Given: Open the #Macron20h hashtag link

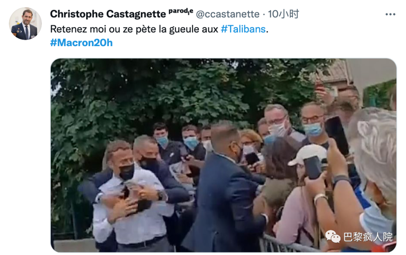Looking at the screenshot, I should click(81, 43).
